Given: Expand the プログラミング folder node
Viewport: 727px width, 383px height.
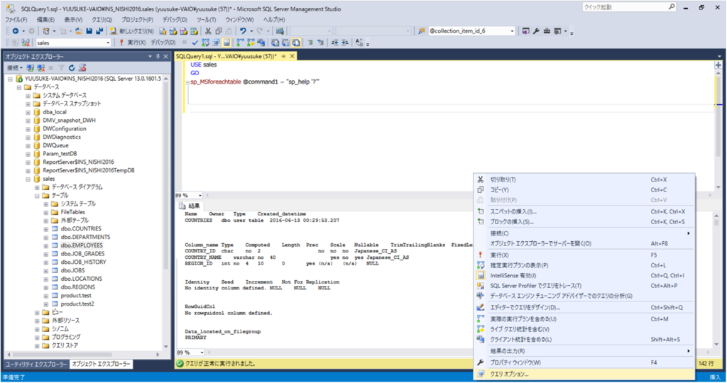Looking at the screenshot, I should (x=37, y=337).
